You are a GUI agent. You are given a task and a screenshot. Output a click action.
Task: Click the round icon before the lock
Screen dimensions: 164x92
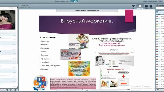point(12,90)
